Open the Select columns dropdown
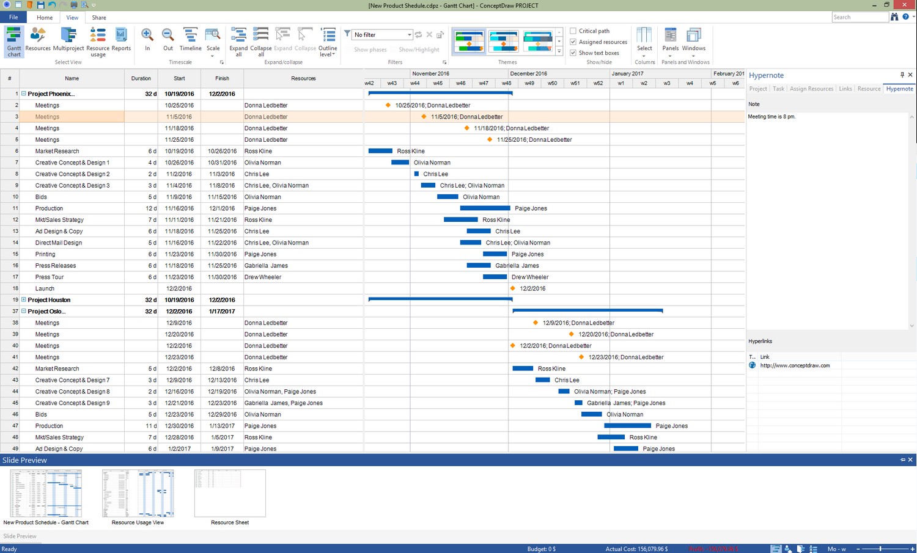The image size is (917, 553). 644,42
